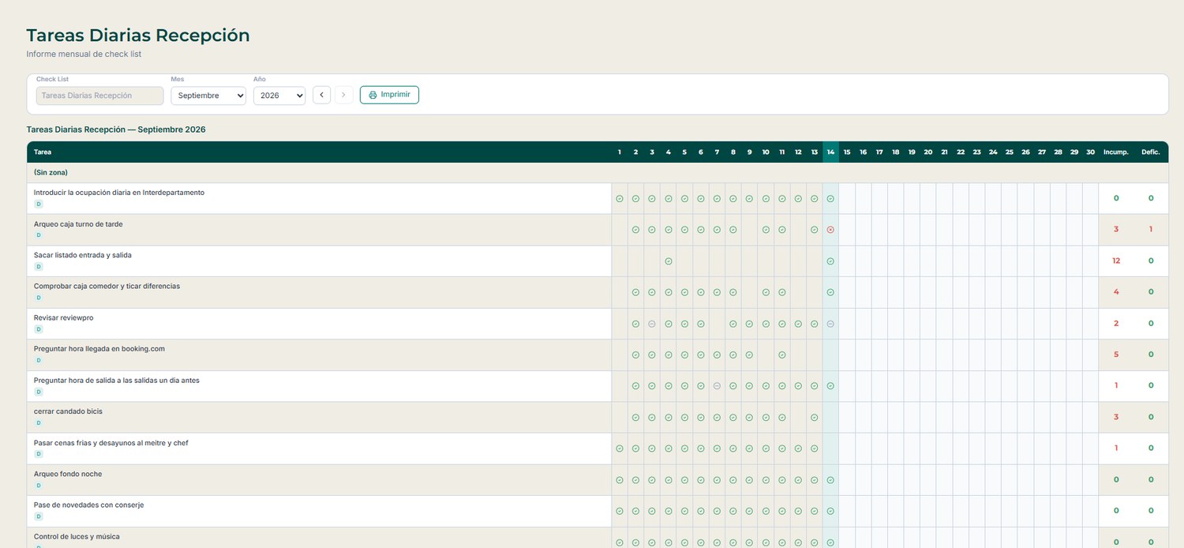This screenshot has width=1184, height=548.
Task: Click day 1 check for Introducir la ocupación diaria
Action: (620, 199)
